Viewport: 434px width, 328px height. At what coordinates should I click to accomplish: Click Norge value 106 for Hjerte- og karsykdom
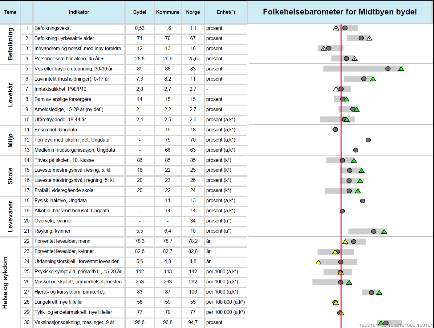pos(193,292)
